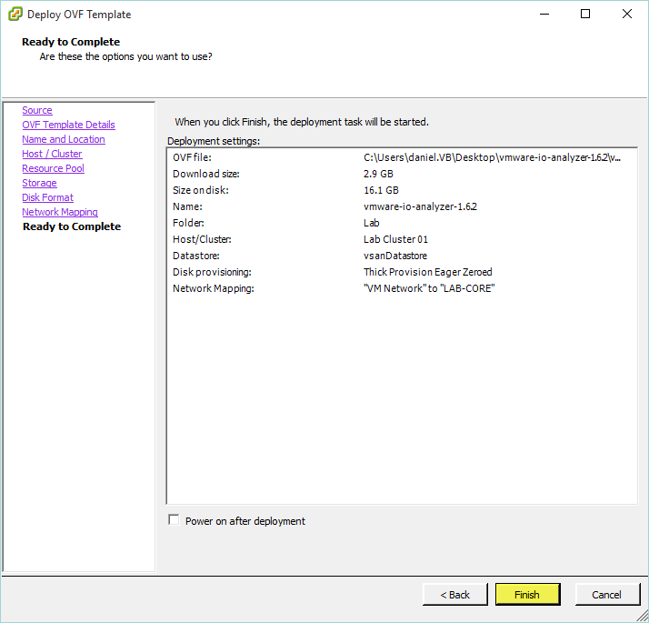The image size is (649, 623).
Task: Go to Disk Format step
Action: coord(47,197)
